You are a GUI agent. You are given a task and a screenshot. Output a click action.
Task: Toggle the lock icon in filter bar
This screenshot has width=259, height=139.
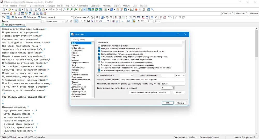click(133, 21)
